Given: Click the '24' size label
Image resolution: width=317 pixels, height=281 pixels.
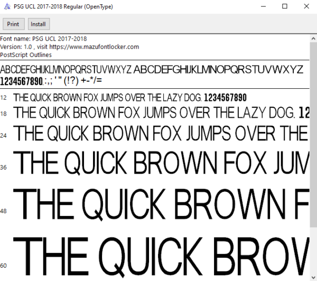Looking at the screenshot, I should [4, 135].
